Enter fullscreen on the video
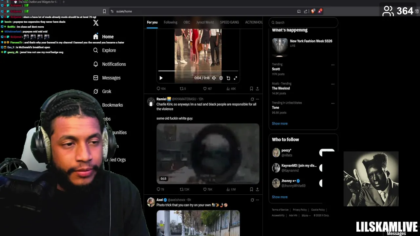 pos(235,78)
